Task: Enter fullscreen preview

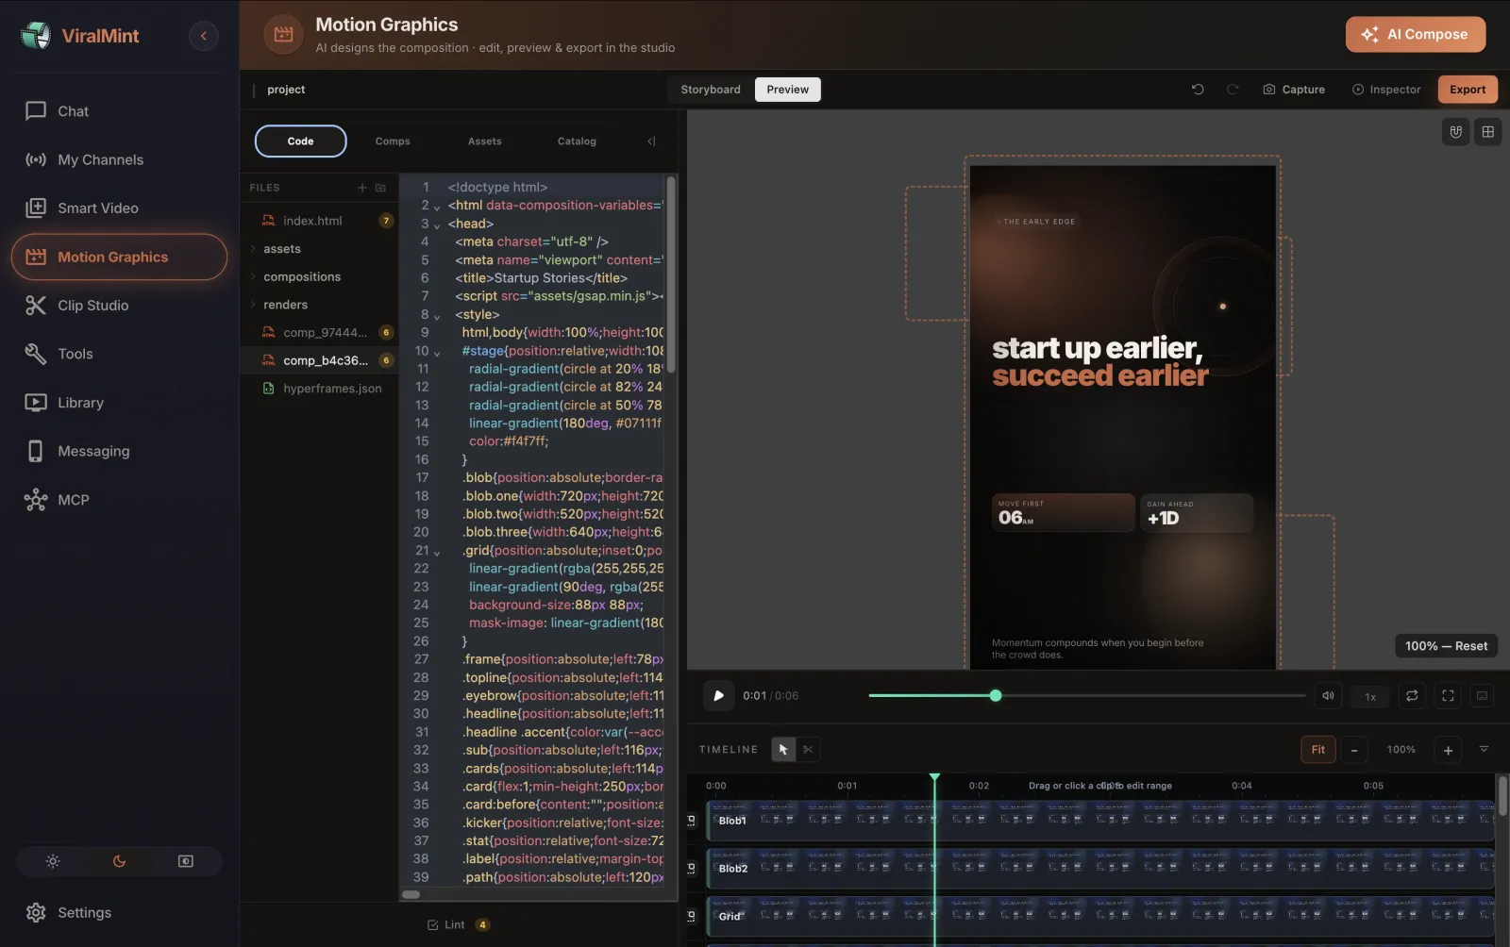Action: [1448, 696]
